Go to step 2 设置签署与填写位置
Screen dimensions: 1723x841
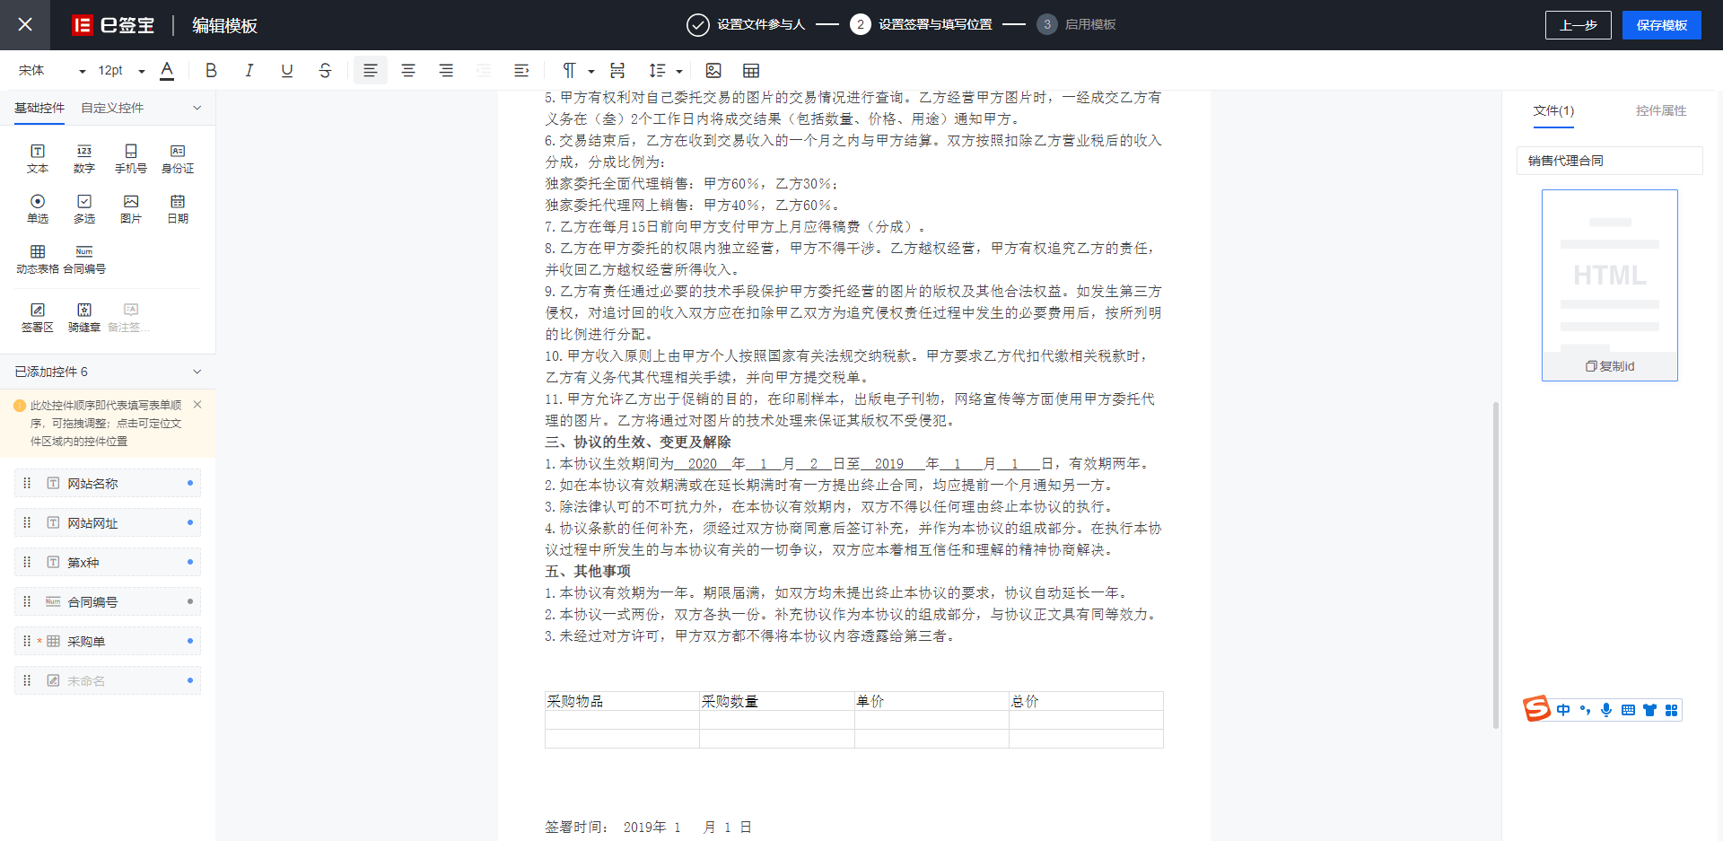[x=921, y=25]
